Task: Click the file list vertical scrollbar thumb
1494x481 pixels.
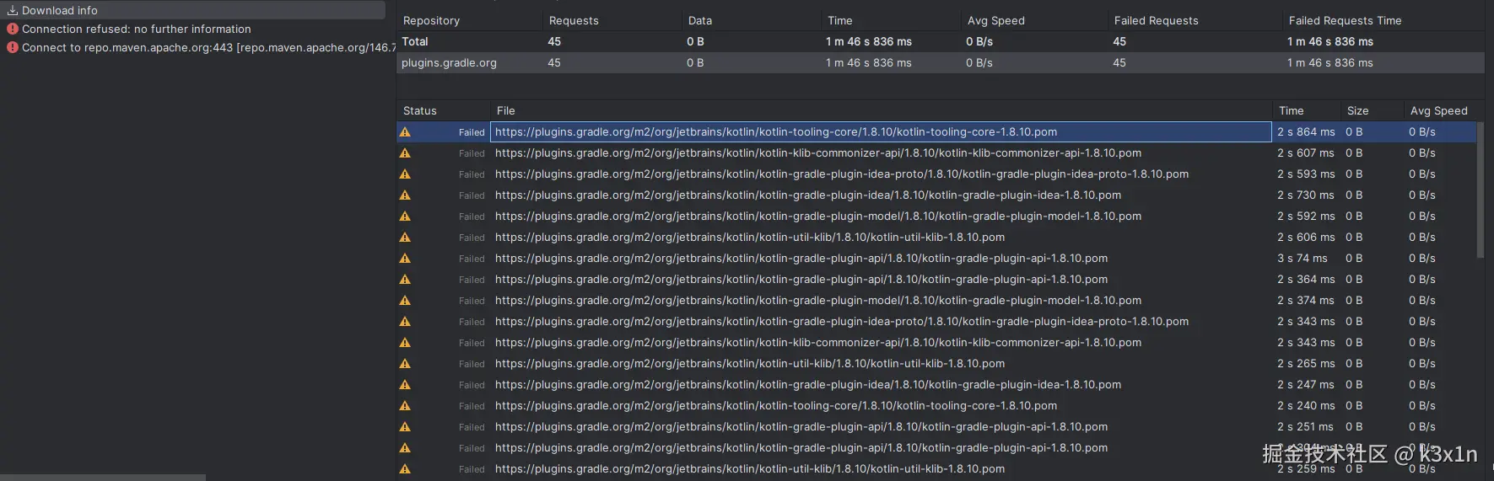Action: 1481,190
